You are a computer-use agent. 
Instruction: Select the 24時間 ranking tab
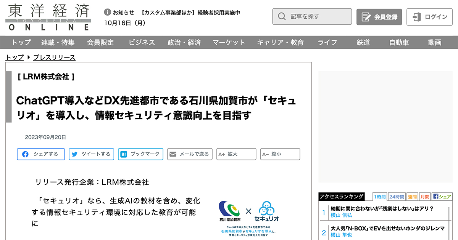click(x=397, y=197)
